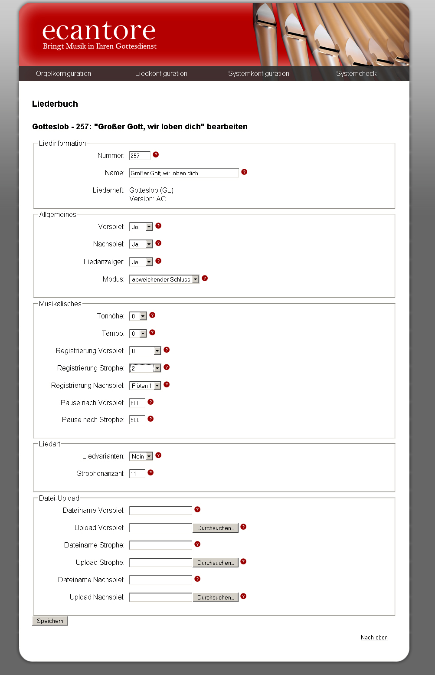Click the Speichern button
Viewport: 435px width, 675px height.
(50, 621)
